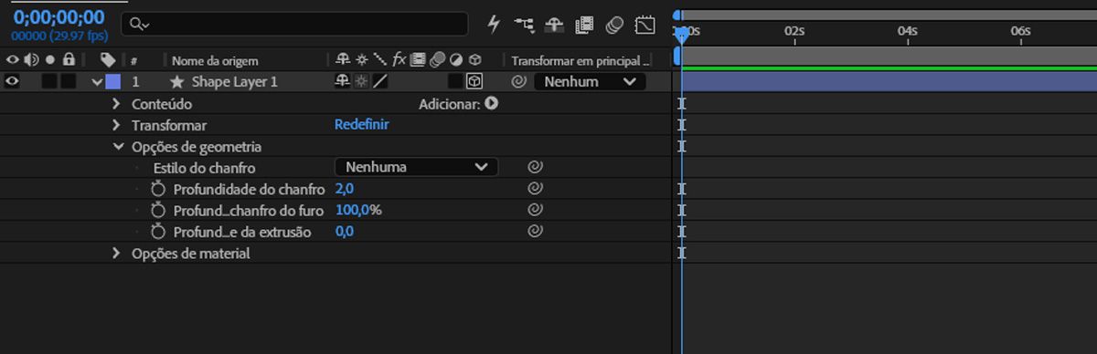
Task: Click the pick whip for chanfro do furo
Action: (536, 210)
